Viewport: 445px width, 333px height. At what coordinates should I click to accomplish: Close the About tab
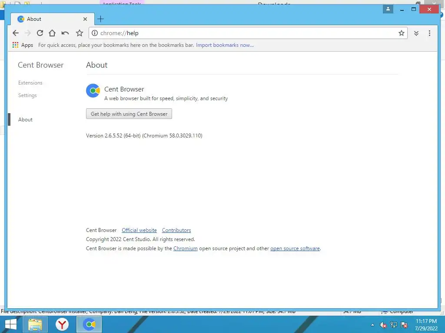click(x=85, y=19)
